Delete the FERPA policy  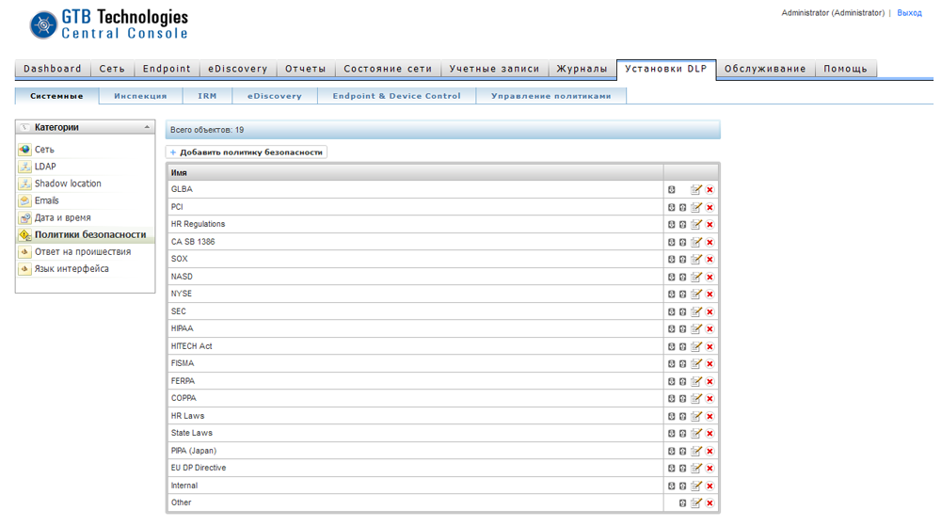(x=710, y=381)
